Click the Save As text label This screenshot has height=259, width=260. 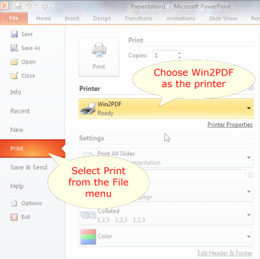pyautogui.click(x=30, y=48)
